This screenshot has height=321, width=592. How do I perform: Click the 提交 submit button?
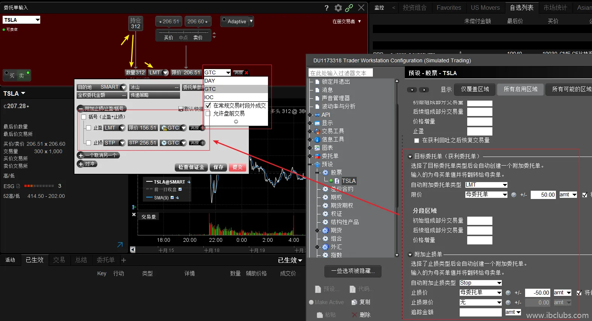238,167
